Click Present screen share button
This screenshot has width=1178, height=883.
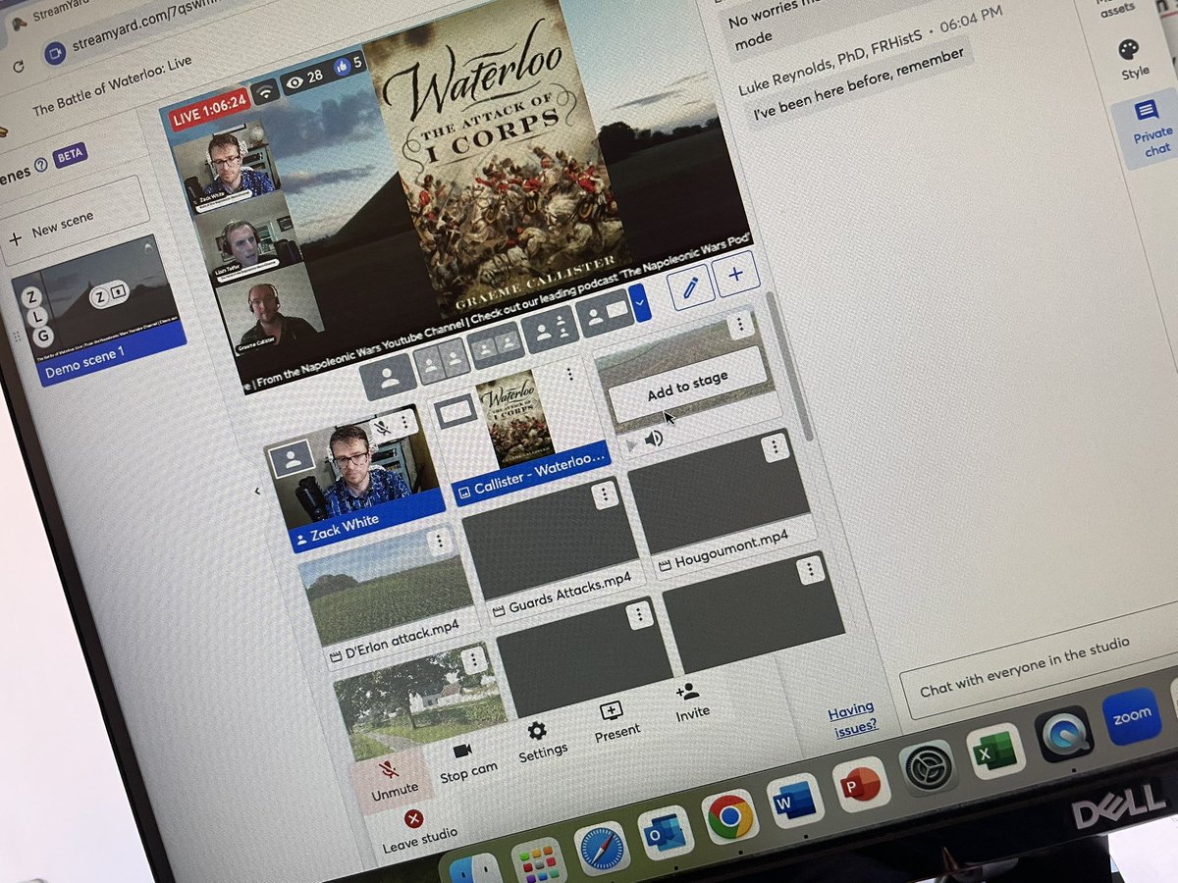coord(615,720)
